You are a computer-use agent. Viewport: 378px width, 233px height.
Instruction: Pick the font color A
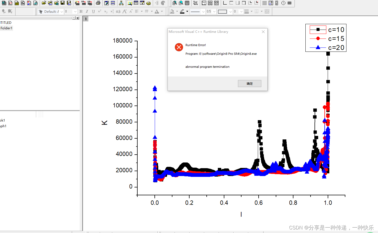157,11
